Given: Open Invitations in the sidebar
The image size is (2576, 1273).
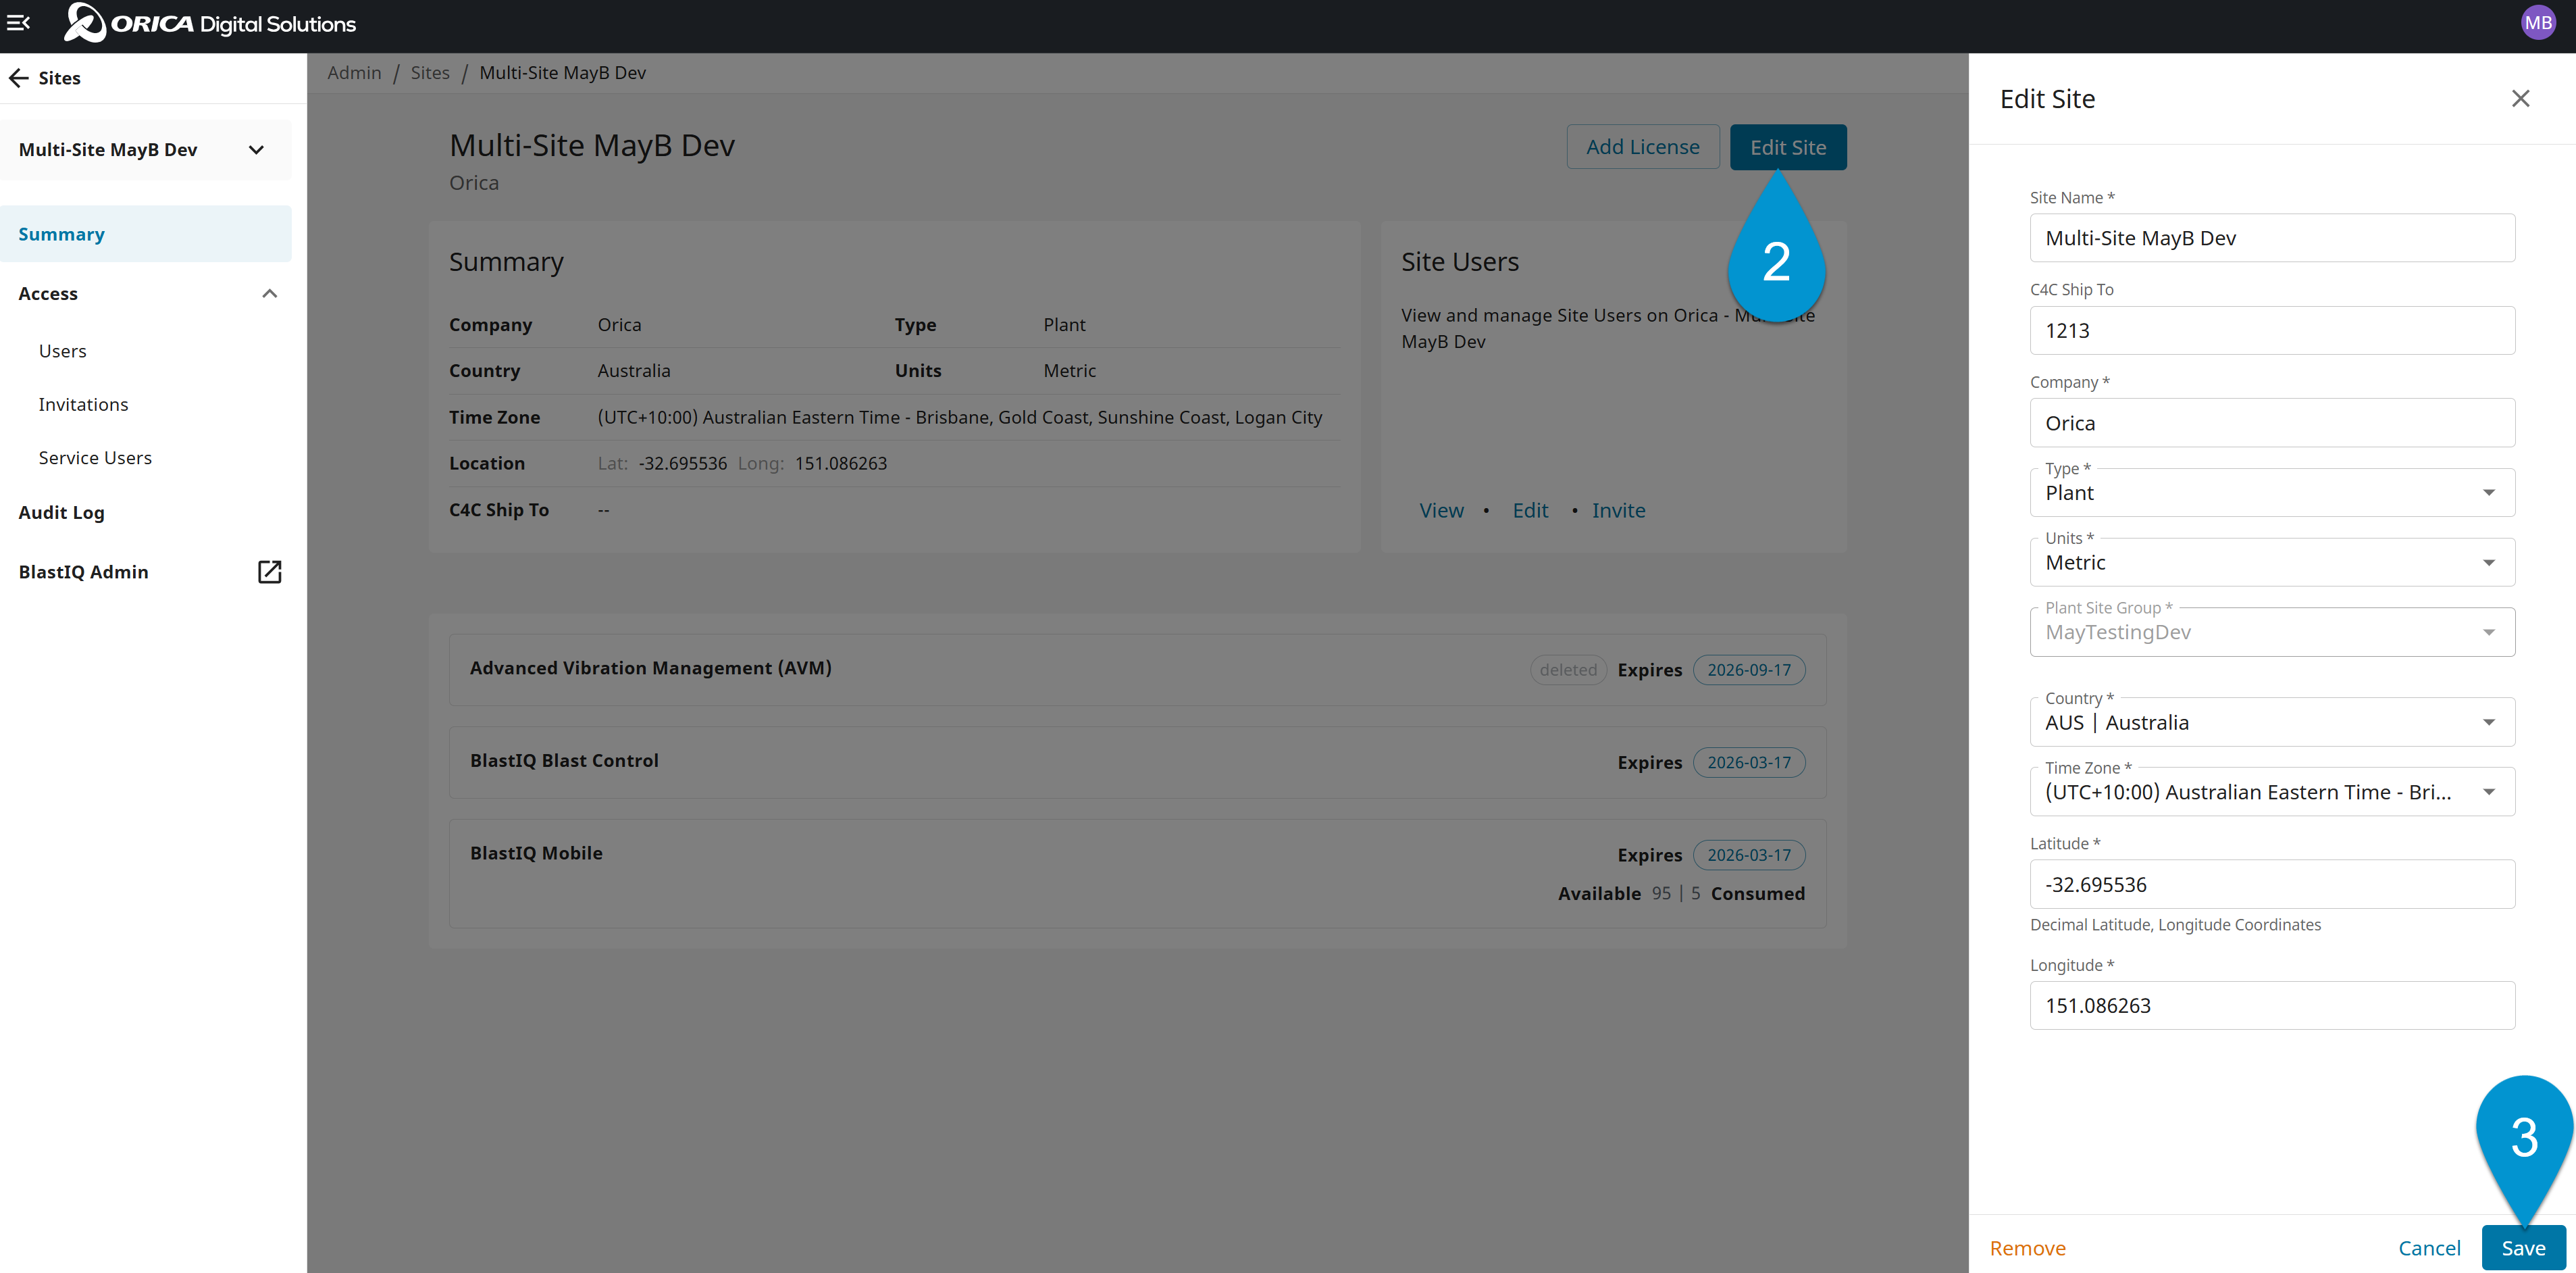Looking at the screenshot, I should [83, 404].
